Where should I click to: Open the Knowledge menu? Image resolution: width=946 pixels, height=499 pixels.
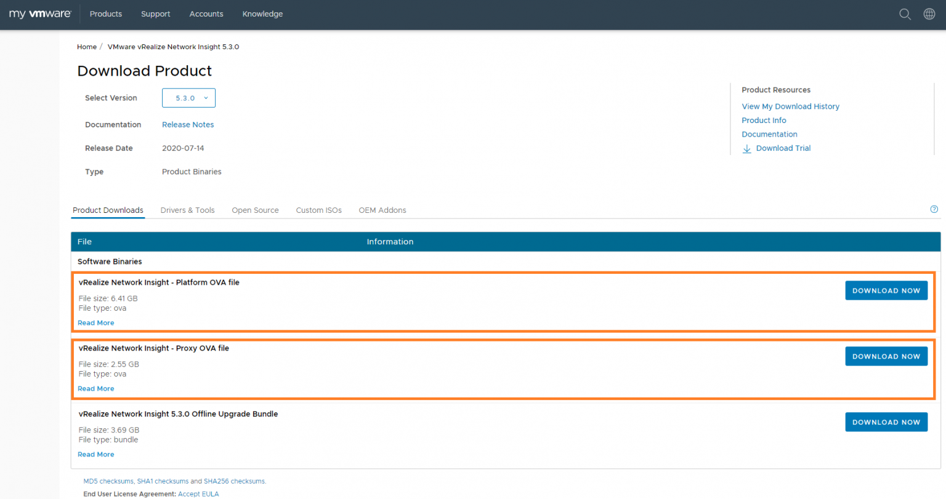point(262,14)
